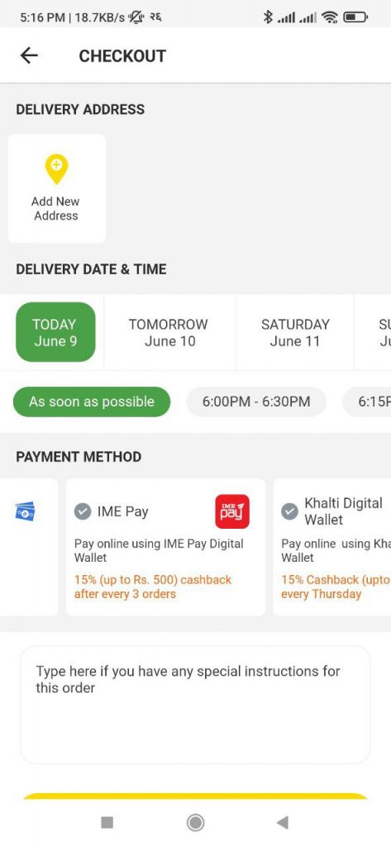
Task: Add New Address card
Action: pyautogui.click(x=57, y=188)
